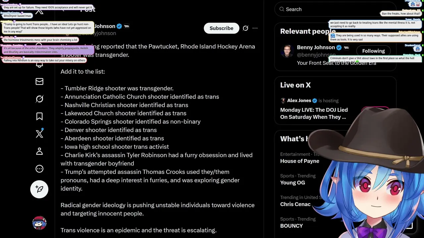Join Alex Jones live broadcast
424x238 pixels.
314,113
